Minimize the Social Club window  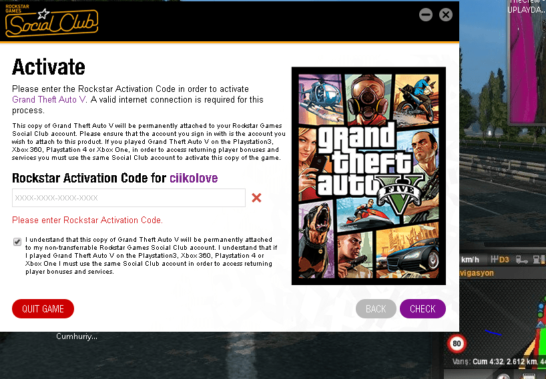click(x=425, y=15)
